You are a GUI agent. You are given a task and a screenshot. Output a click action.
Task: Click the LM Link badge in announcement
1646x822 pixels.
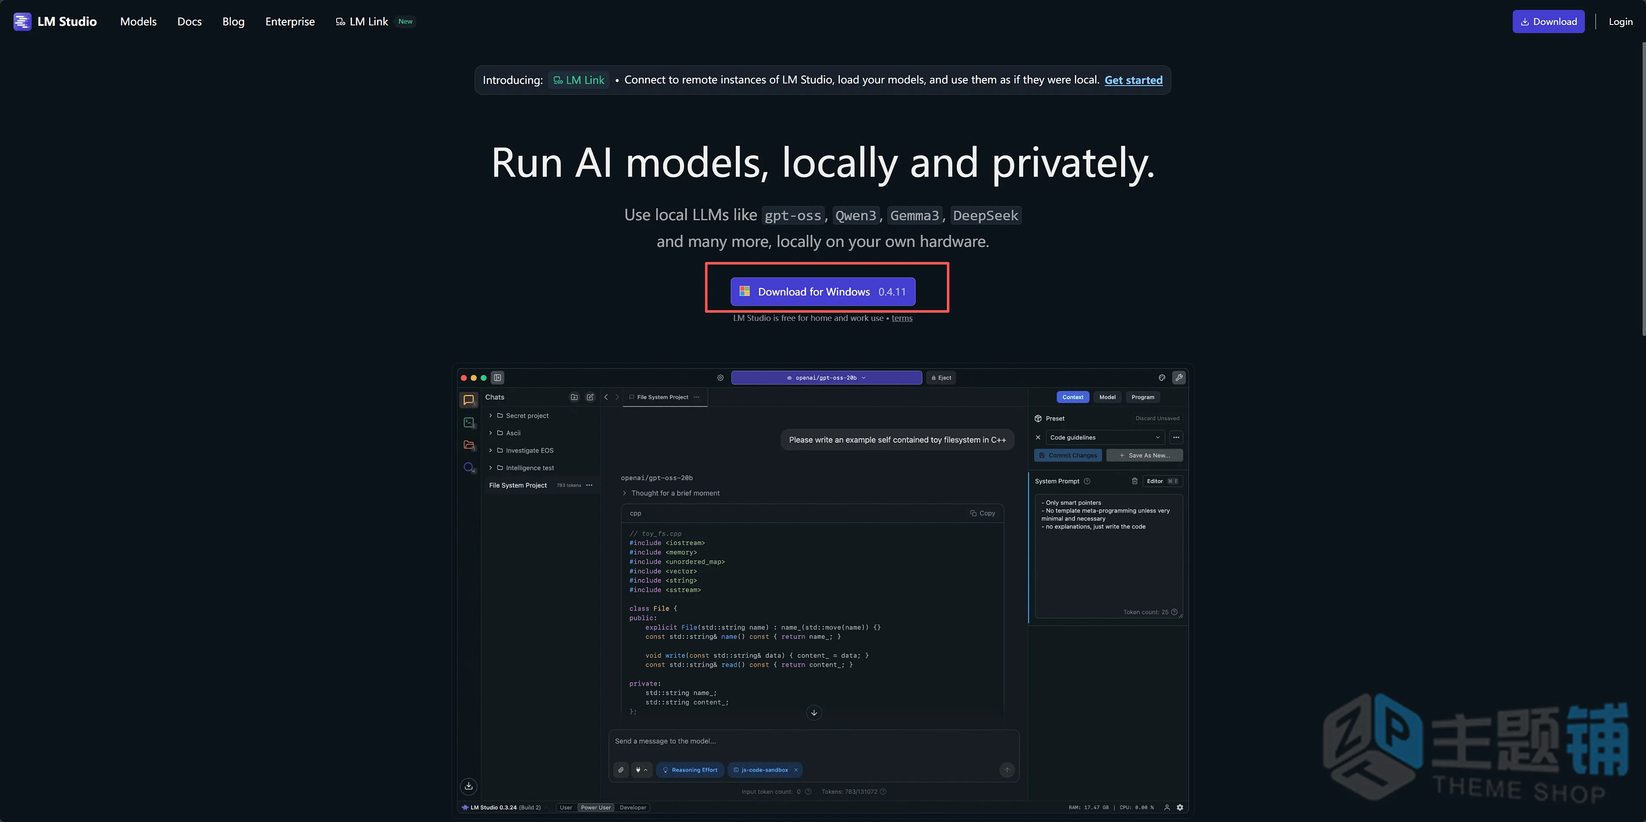(x=579, y=80)
